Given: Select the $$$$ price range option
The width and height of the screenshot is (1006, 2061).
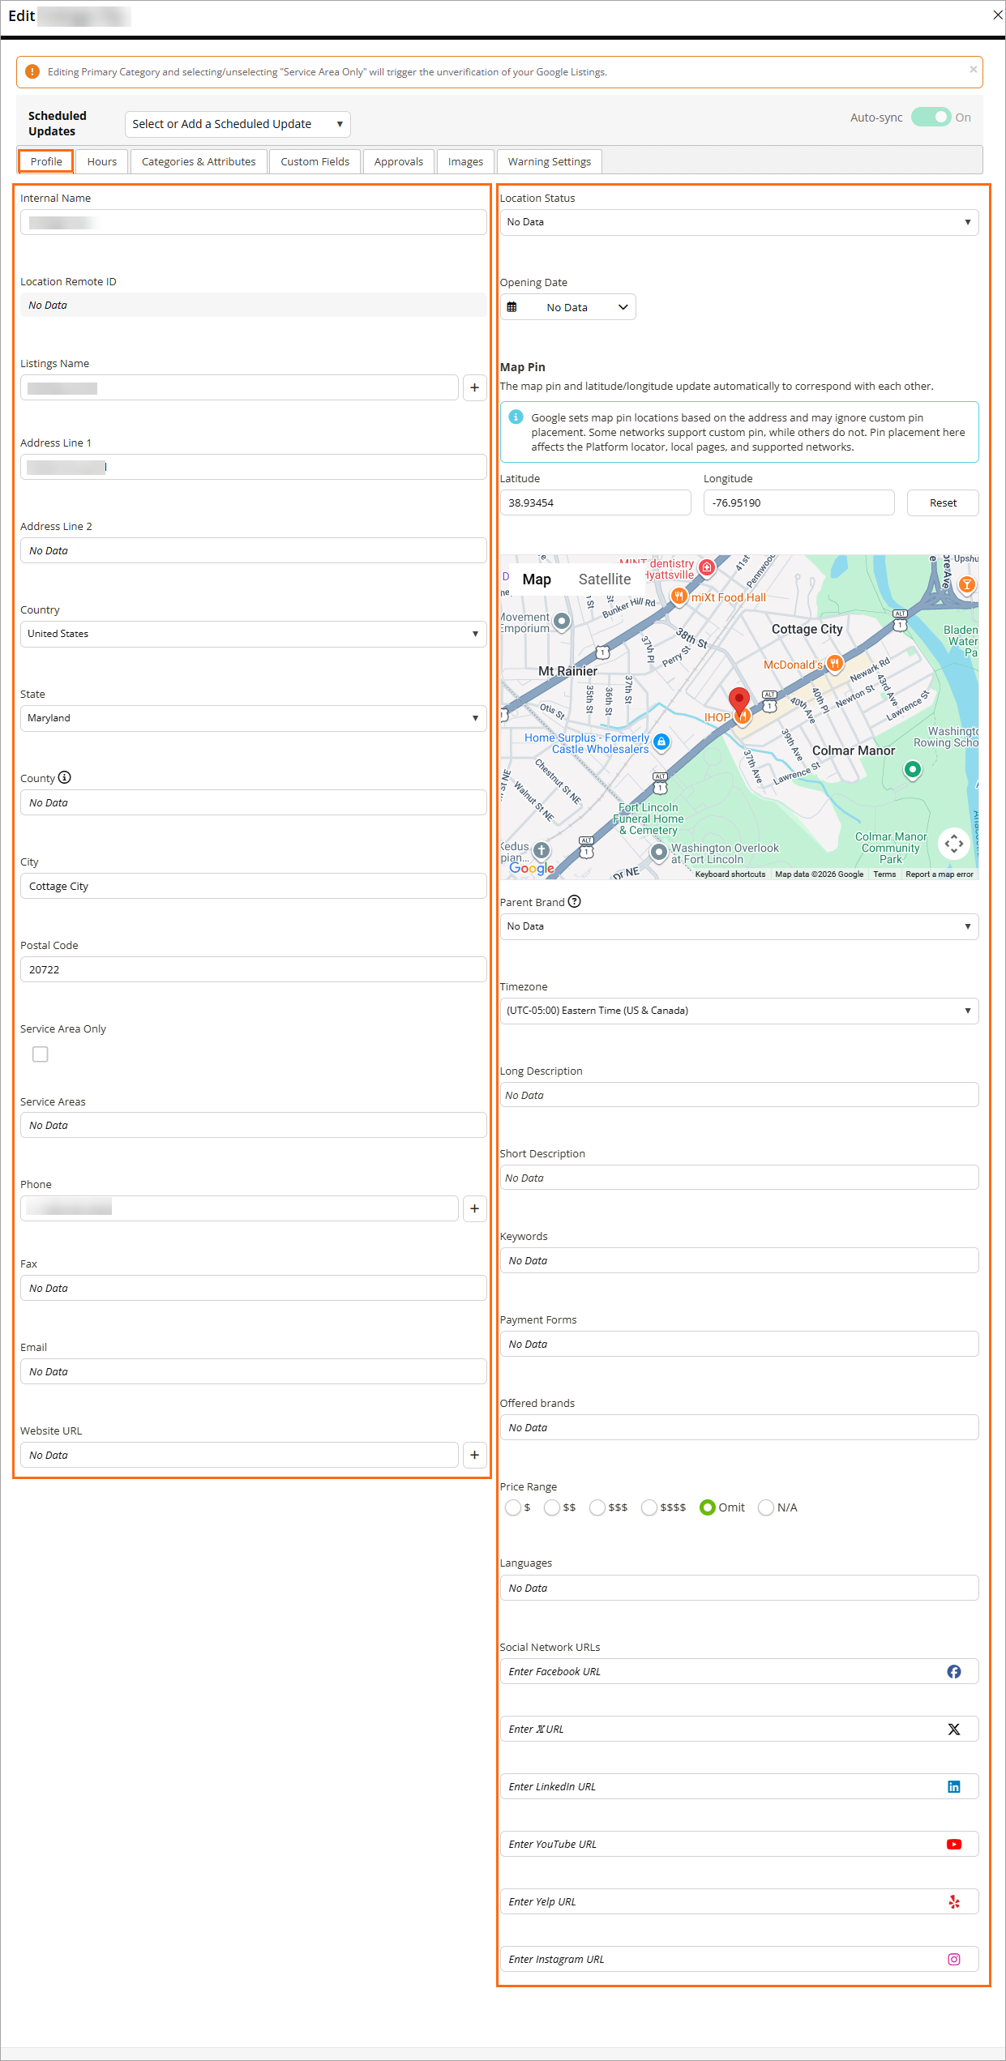Looking at the screenshot, I should (649, 1507).
